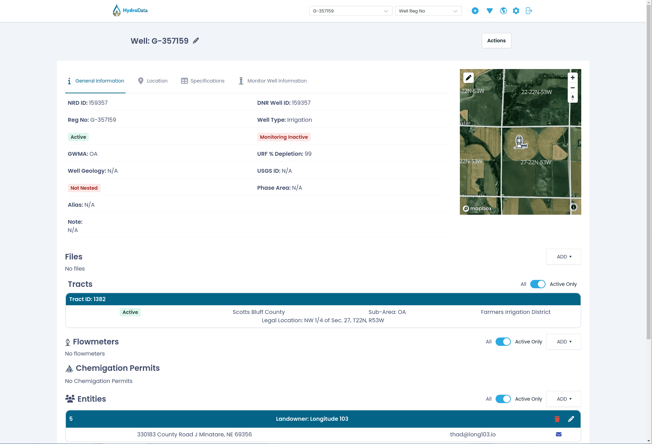
Task: Click the globe map icon in header
Action: coord(504,11)
